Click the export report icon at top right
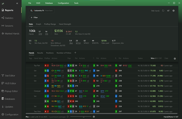This screenshot has width=182, height=119. pyautogui.click(x=168, y=11)
